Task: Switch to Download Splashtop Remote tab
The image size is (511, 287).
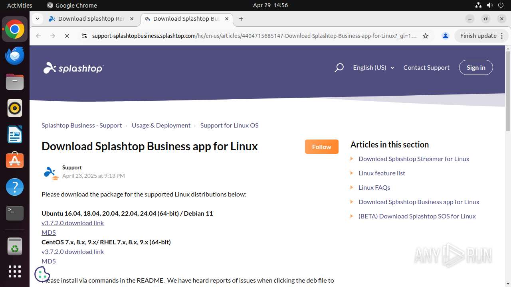Action: coord(92,19)
